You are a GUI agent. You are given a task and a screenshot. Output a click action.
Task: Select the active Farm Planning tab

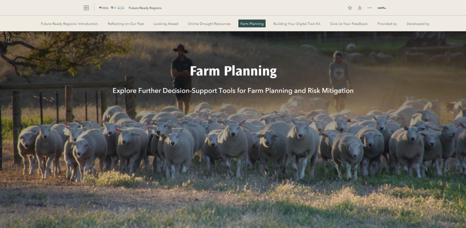click(252, 24)
